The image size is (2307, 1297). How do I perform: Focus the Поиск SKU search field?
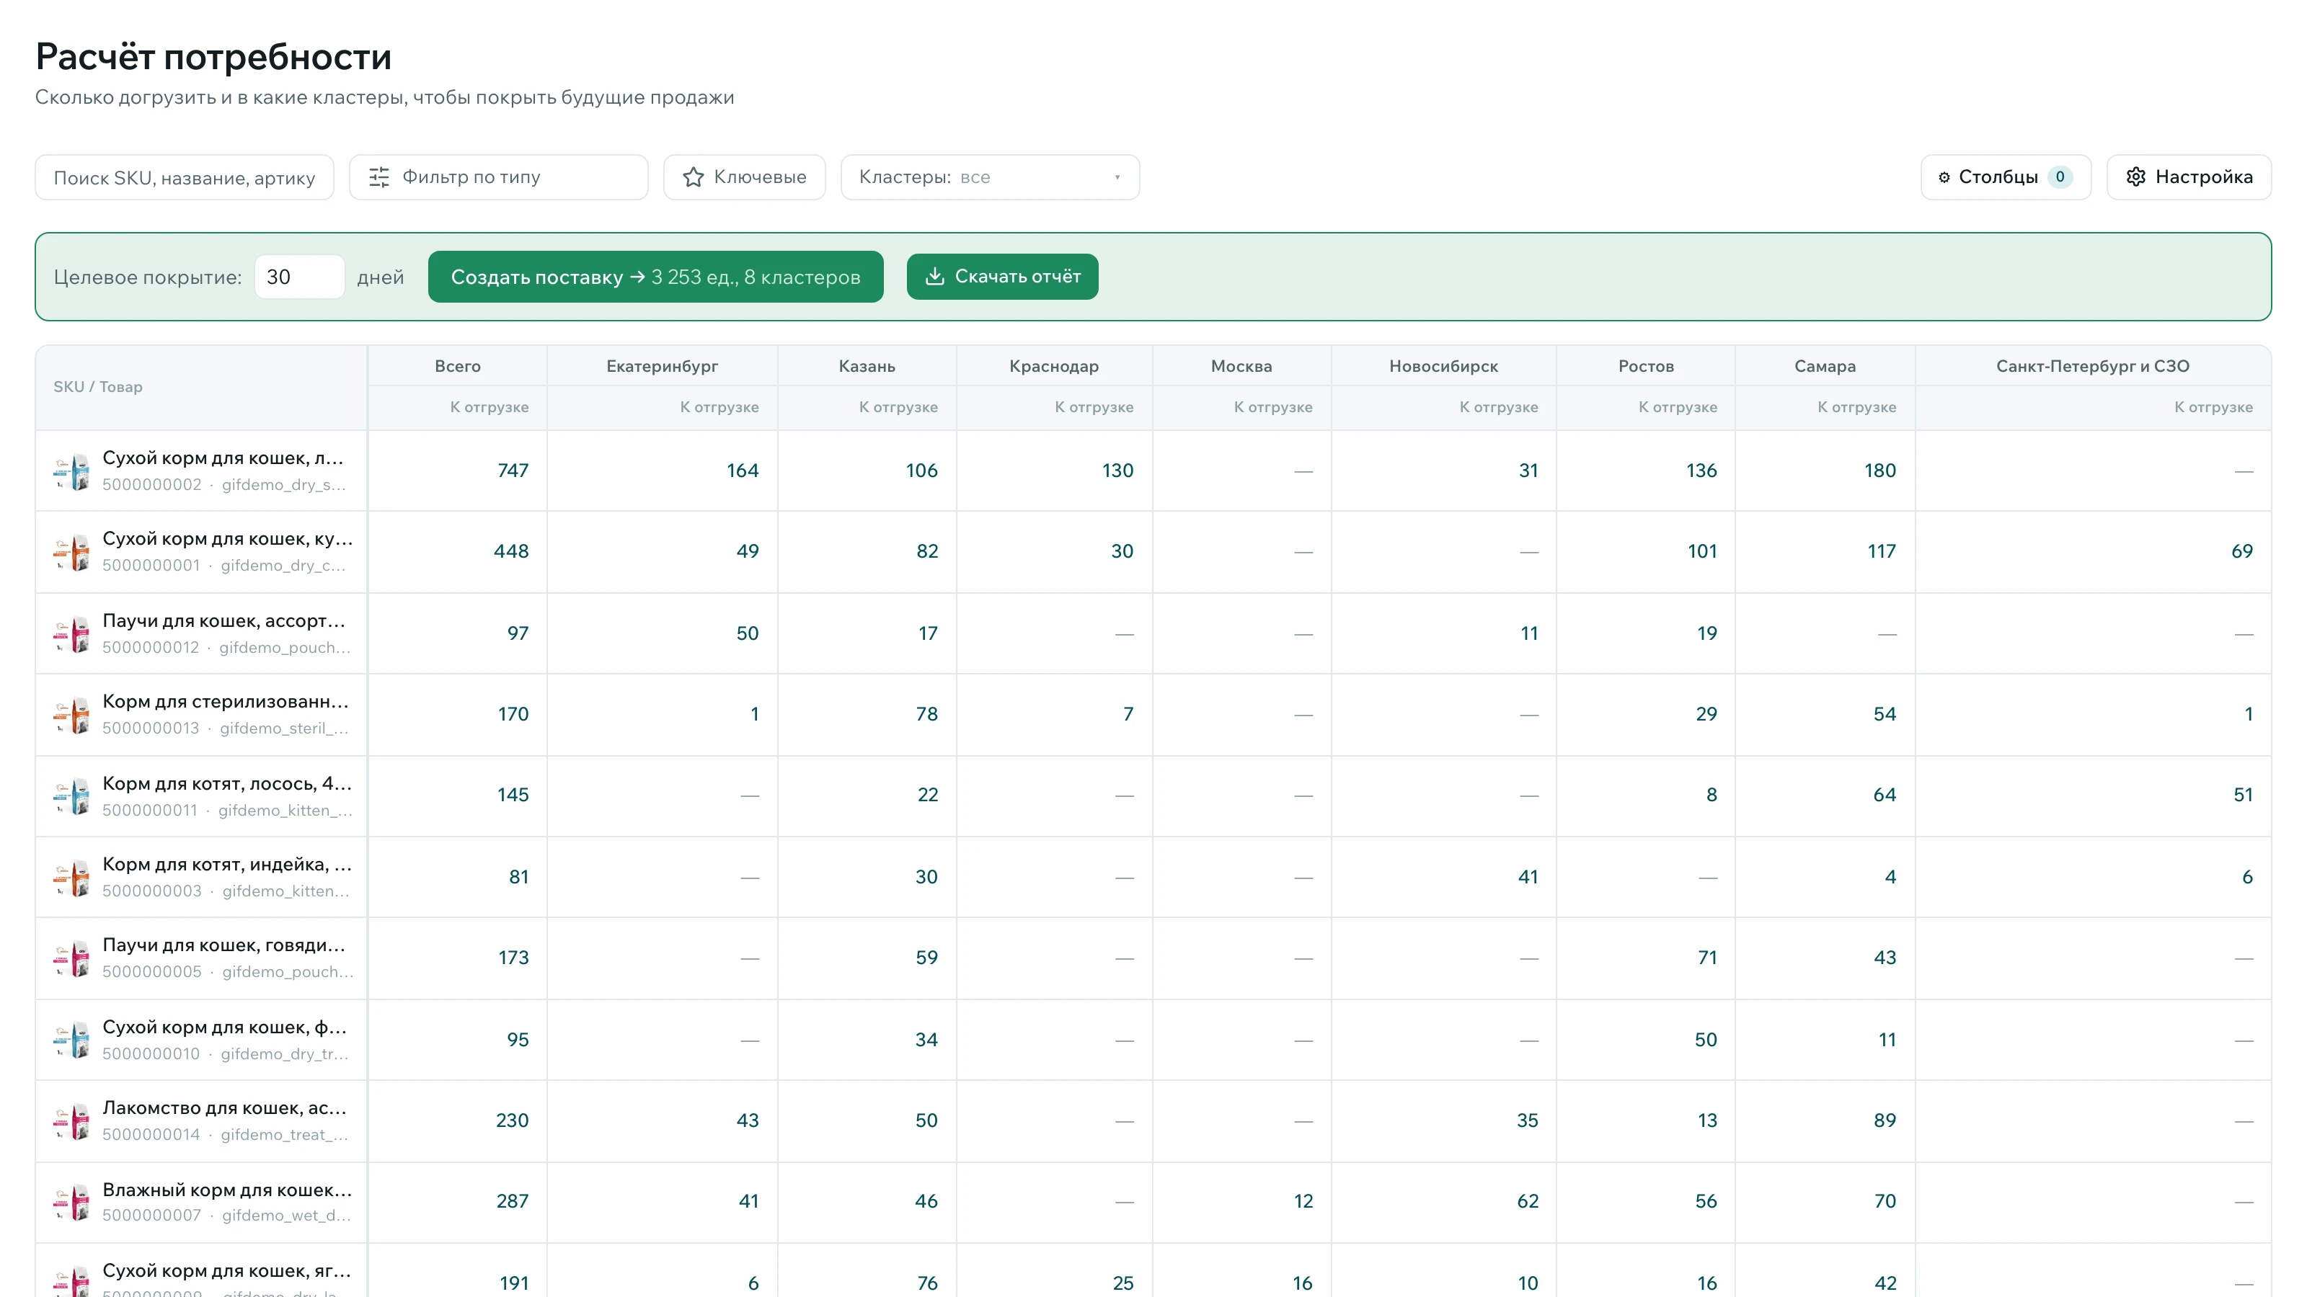(185, 177)
